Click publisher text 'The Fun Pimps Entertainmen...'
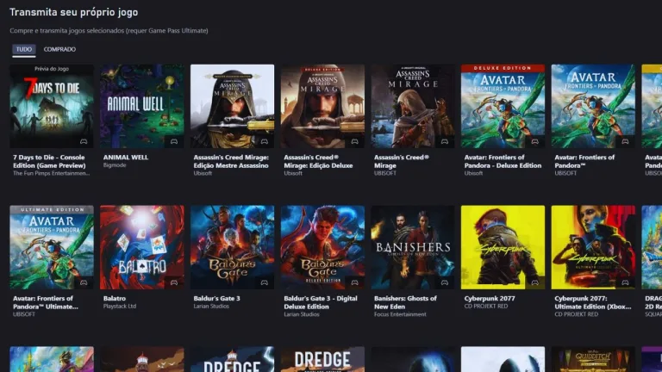The image size is (662, 372). coord(51,173)
